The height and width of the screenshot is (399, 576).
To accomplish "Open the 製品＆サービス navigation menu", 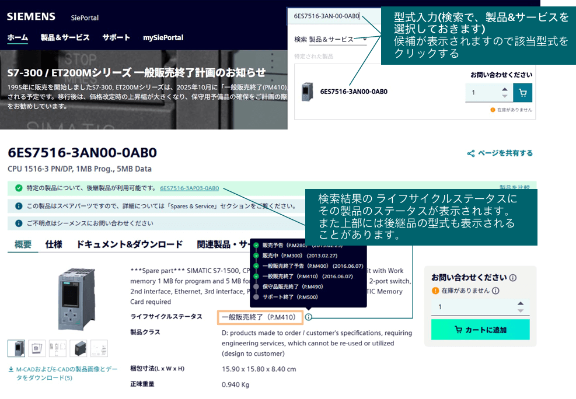I will pyautogui.click(x=65, y=37).
